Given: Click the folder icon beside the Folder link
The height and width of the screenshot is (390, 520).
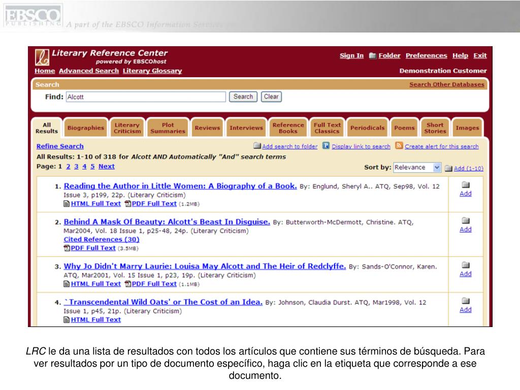Looking at the screenshot, I should tap(372, 55).
